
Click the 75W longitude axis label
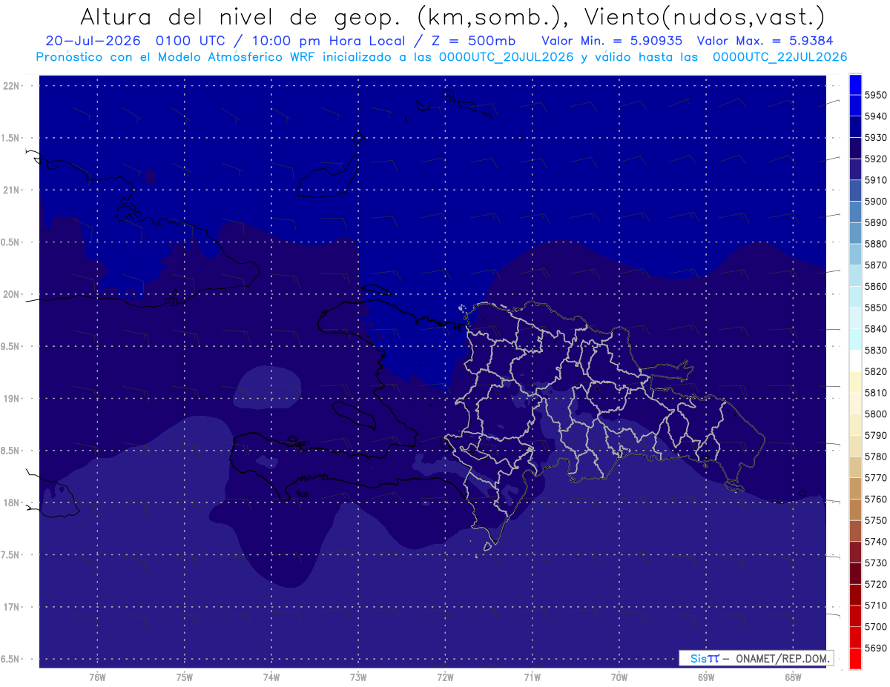pyautogui.click(x=185, y=677)
